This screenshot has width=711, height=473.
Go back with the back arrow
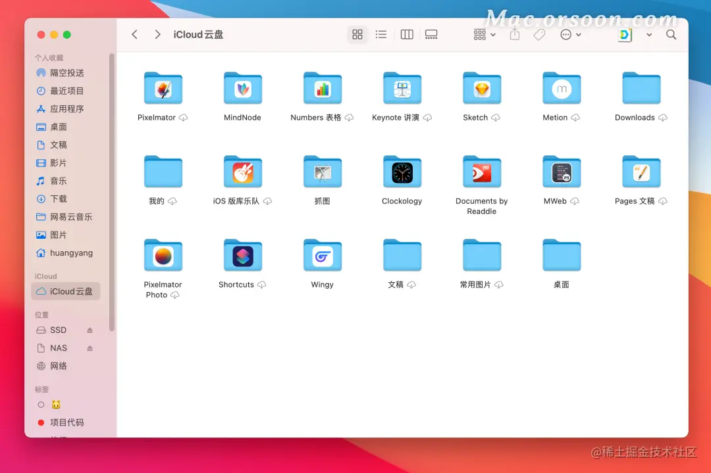coord(135,34)
